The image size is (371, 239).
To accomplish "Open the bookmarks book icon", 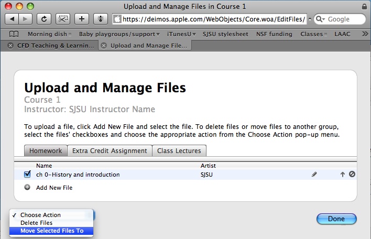I will [14, 34].
